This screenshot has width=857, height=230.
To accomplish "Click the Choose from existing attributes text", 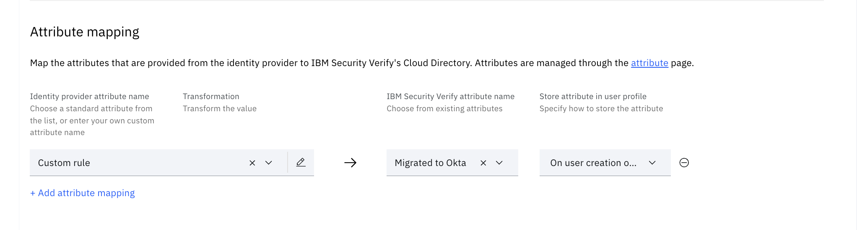I will click(x=444, y=109).
